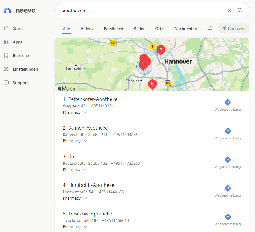The height and width of the screenshot is (232, 255).
Task: Click the Apps grid icon
Action: [6, 42]
